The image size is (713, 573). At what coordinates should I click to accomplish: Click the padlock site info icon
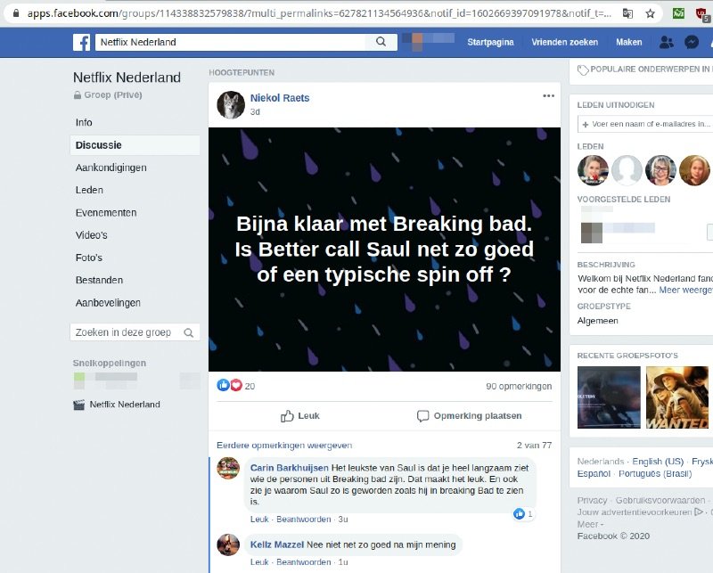[16, 13]
